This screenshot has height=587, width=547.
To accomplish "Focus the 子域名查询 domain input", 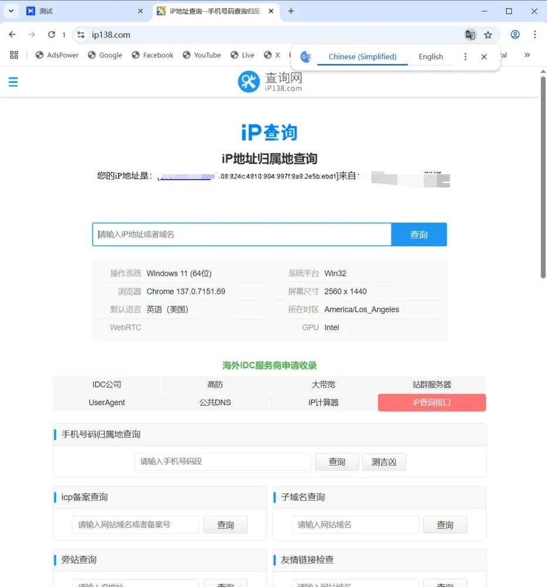I will [x=355, y=524].
